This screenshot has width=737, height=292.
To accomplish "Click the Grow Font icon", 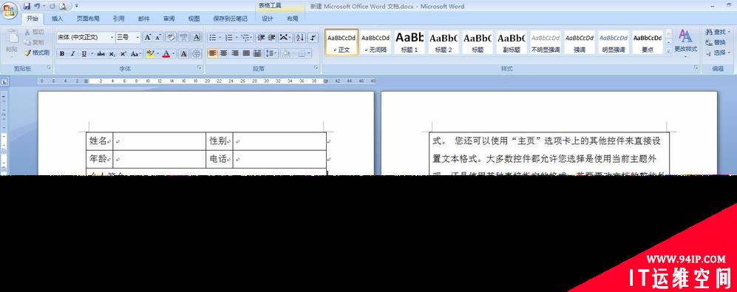I will pos(148,37).
